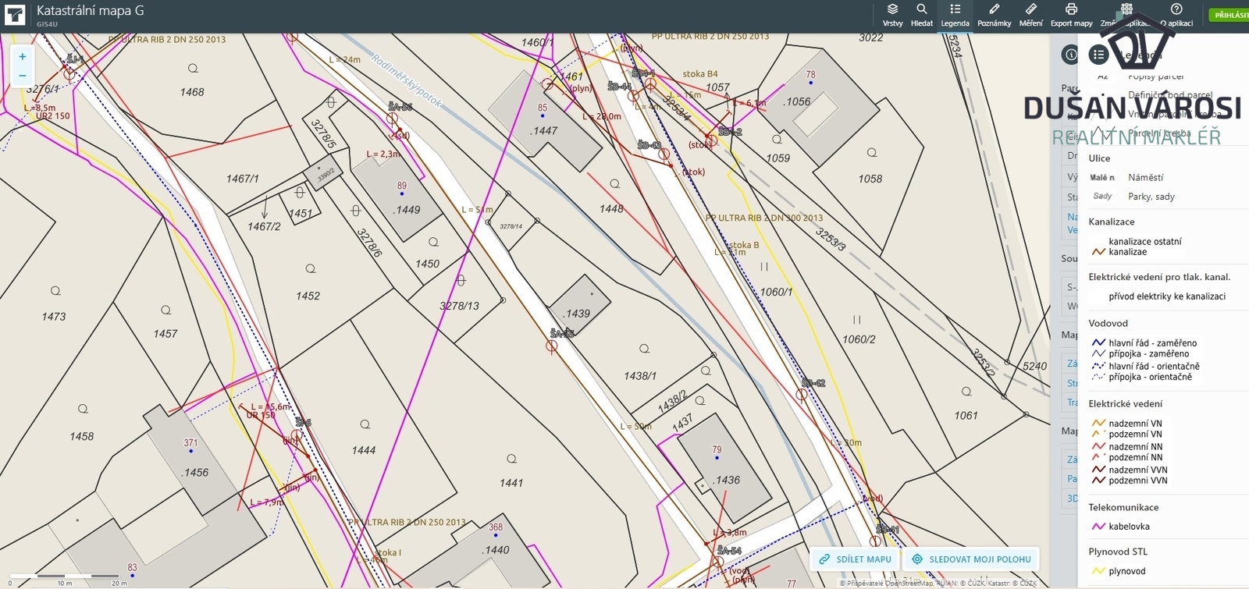Click the app logo in header
Image resolution: width=1249 pixels, height=589 pixels.
point(15,15)
